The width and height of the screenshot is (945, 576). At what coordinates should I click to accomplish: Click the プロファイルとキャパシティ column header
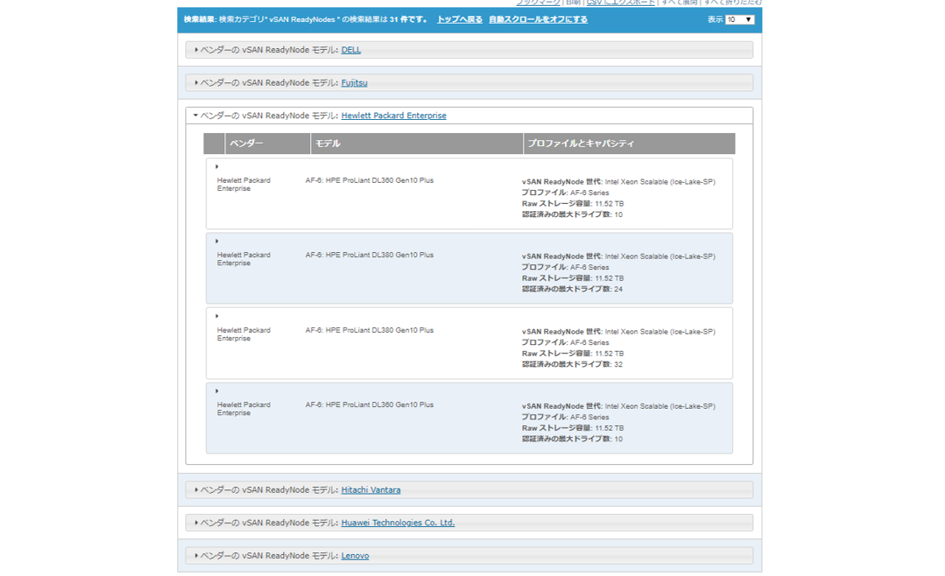(x=629, y=144)
